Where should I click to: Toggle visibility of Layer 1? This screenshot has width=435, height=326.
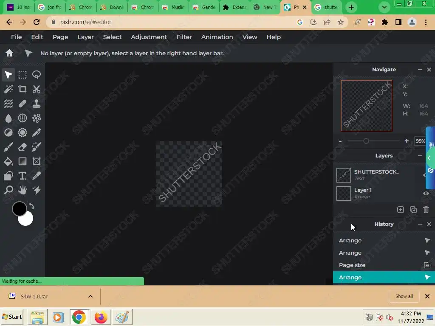(426, 193)
